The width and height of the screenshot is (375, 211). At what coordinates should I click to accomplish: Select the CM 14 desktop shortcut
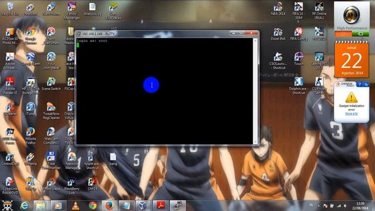[93, 184]
